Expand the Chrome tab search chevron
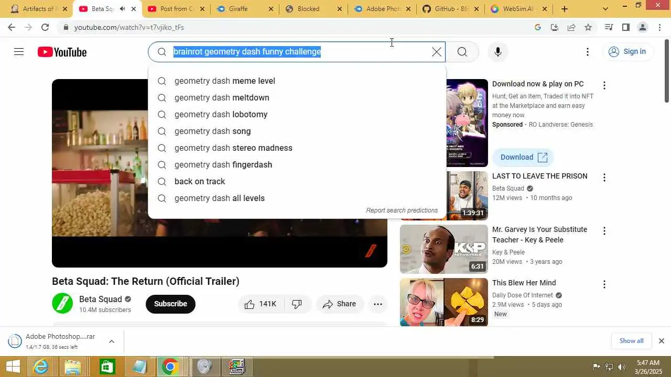 coord(605,9)
